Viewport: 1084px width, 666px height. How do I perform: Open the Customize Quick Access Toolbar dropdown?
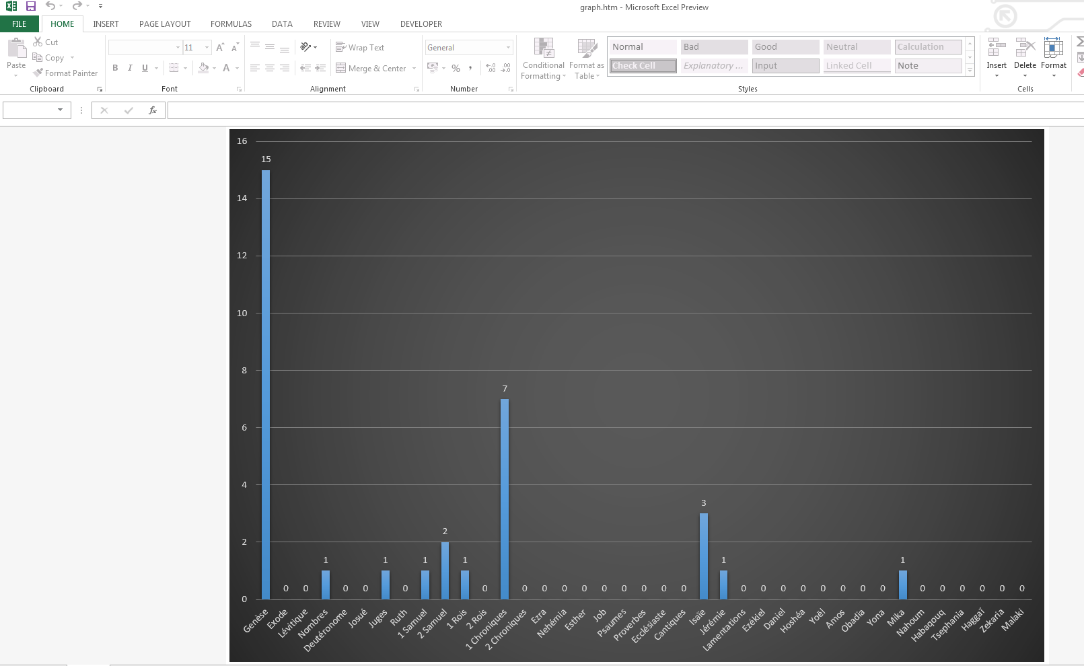point(100,6)
